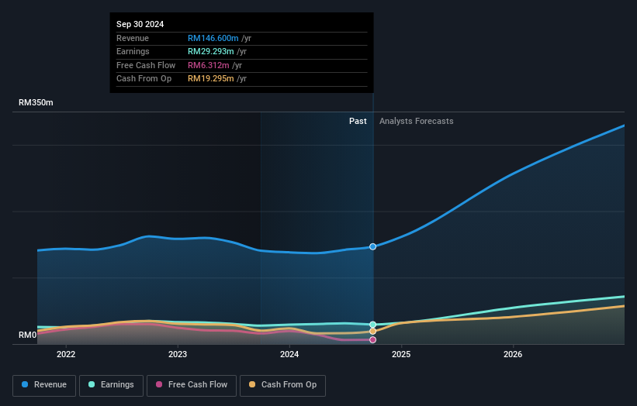
Task: Click the RM29.293m earnings value
Action: pos(210,51)
